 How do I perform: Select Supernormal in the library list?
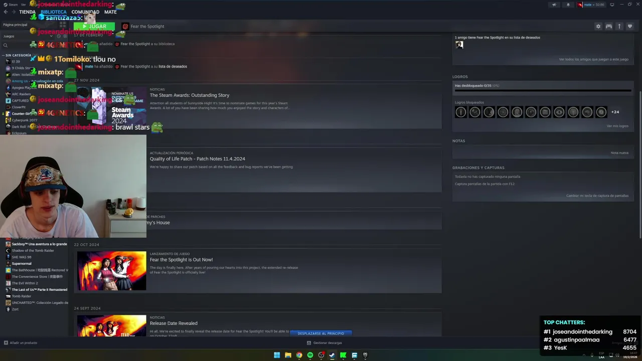click(x=22, y=264)
